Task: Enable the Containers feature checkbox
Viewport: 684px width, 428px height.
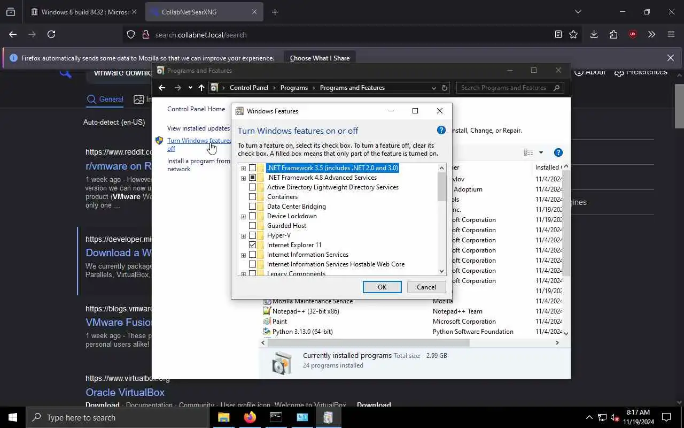Action: (253, 197)
